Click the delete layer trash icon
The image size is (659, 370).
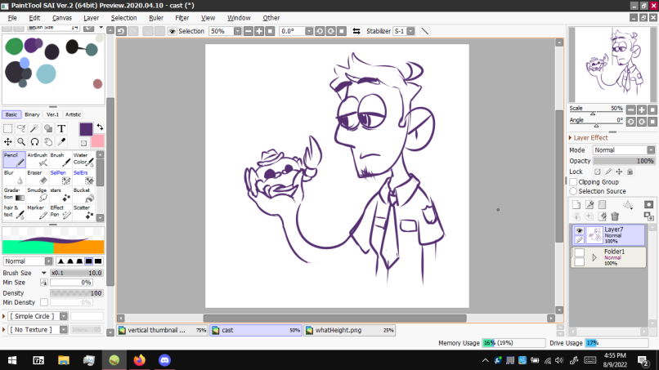pyautogui.click(x=614, y=216)
